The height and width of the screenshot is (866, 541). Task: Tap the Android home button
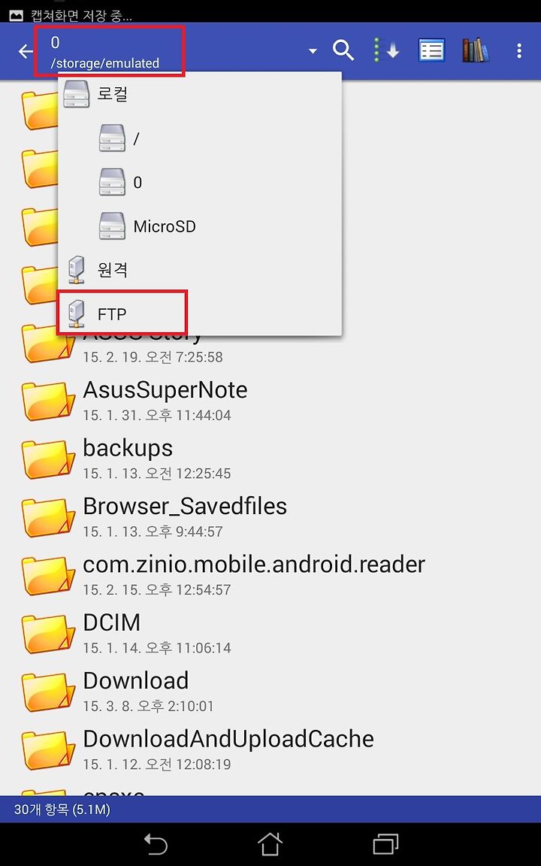click(270, 844)
